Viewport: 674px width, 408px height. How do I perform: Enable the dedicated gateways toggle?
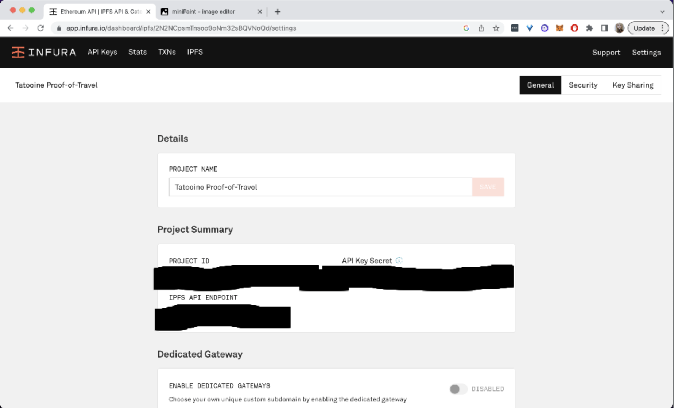pos(458,389)
